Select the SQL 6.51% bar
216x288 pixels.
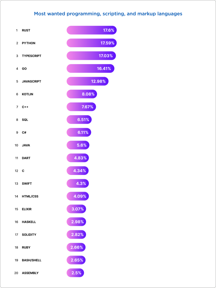79,120
